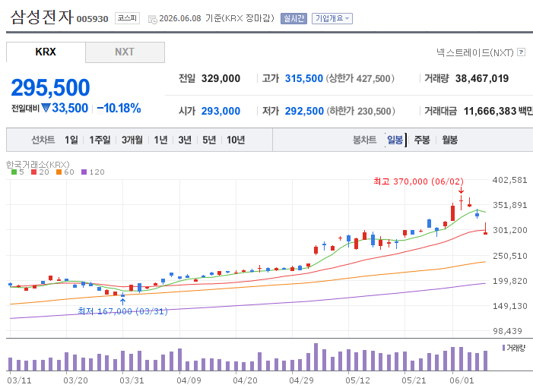Toggle the 실시간 real-time button
This screenshot has width=533, height=391.
click(x=293, y=18)
